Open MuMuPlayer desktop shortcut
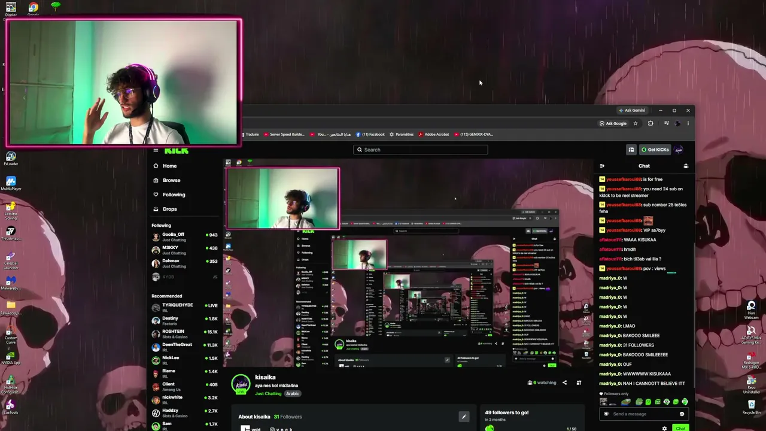 pyautogui.click(x=11, y=184)
